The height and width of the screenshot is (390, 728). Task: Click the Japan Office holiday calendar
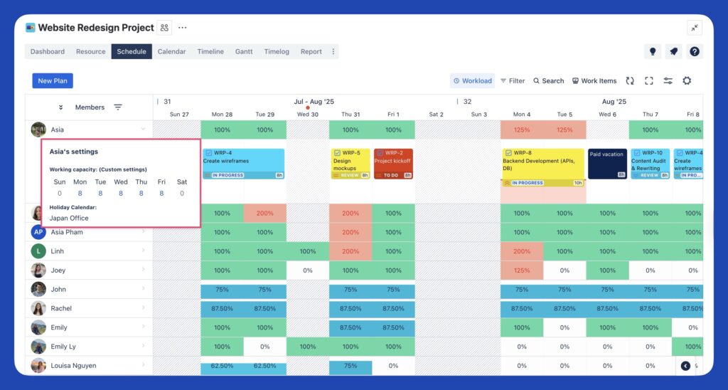[x=69, y=218]
